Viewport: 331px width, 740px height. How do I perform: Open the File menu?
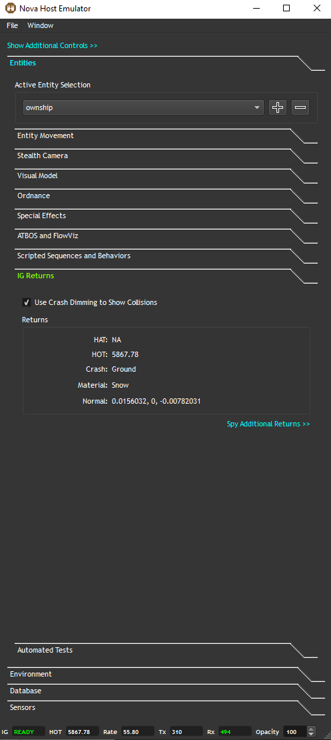(12, 25)
